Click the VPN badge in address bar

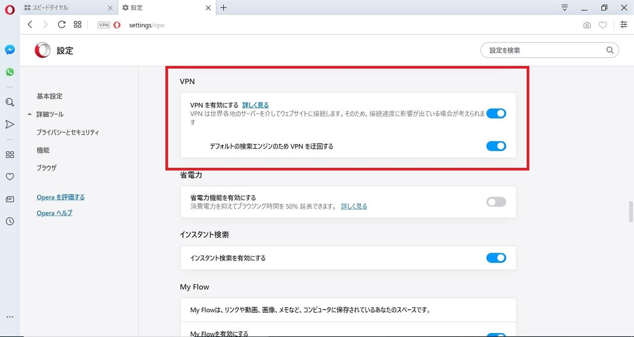pyautogui.click(x=103, y=25)
